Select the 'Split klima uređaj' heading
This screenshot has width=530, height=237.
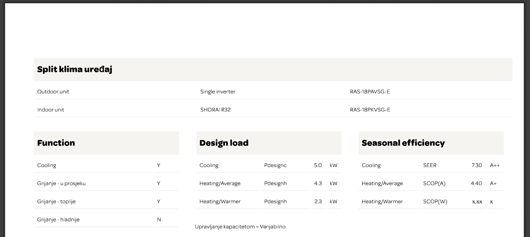click(x=75, y=69)
